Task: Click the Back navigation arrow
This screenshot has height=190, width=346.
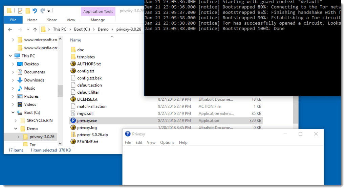Action: click(x=10, y=29)
